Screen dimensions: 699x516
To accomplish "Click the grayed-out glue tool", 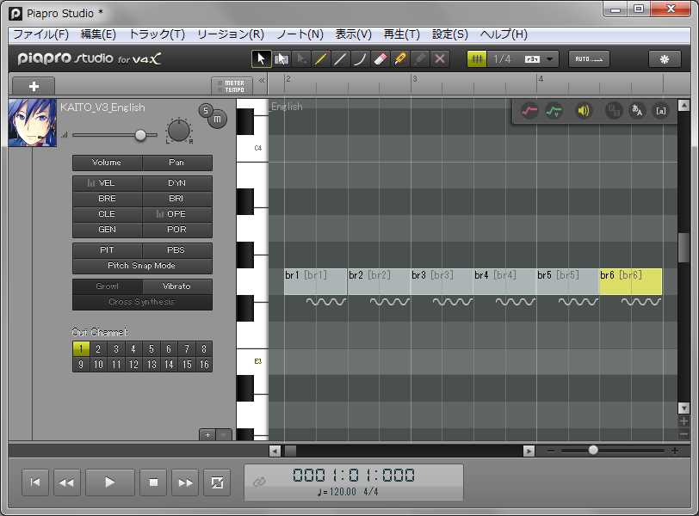I will (419, 59).
